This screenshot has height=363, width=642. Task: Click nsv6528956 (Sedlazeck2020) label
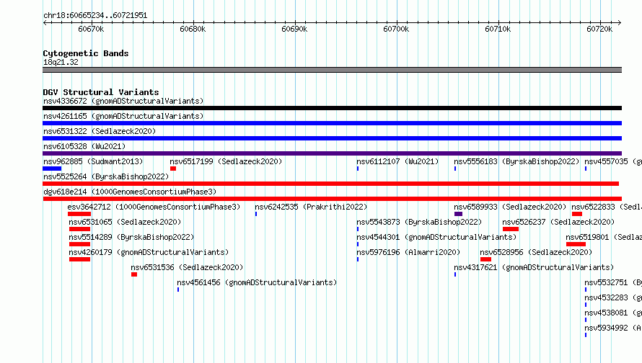[x=536, y=252]
